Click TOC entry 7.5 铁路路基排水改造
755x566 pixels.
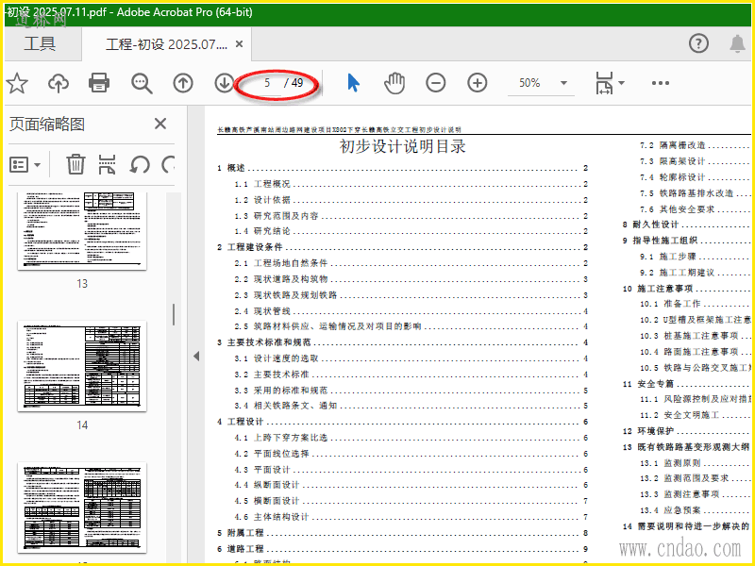pos(695,193)
